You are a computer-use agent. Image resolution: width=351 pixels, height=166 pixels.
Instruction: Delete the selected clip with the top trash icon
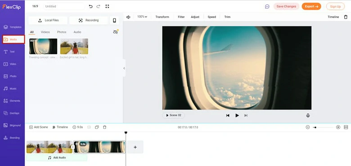click(x=346, y=17)
